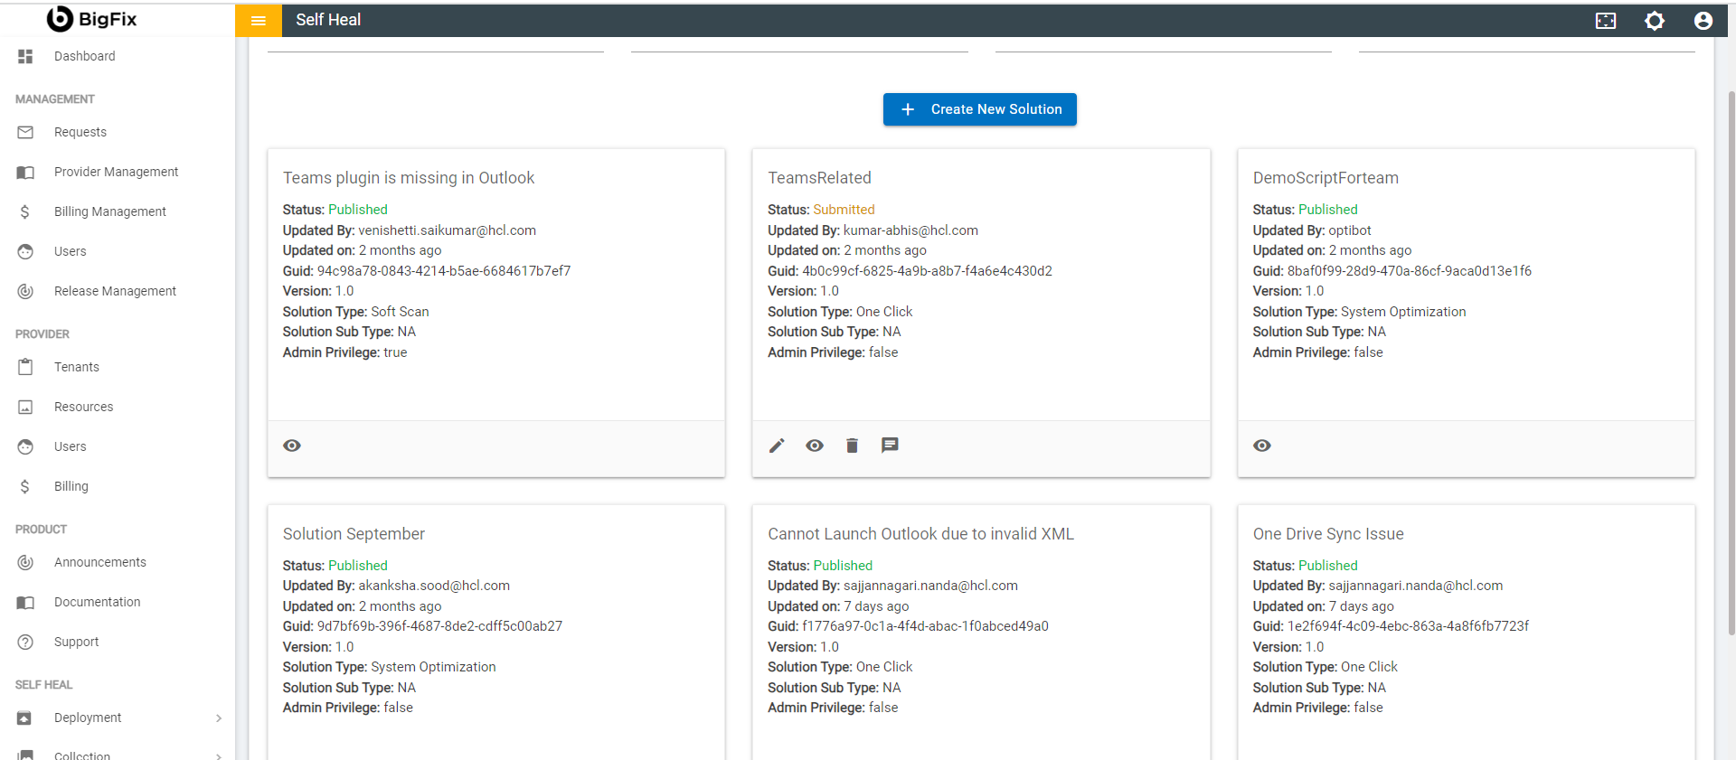The width and height of the screenshot is (1736, 760).
Task: View the DemoScriptForteam solution
Action: pyautogui.click(x=1262, y=446)
